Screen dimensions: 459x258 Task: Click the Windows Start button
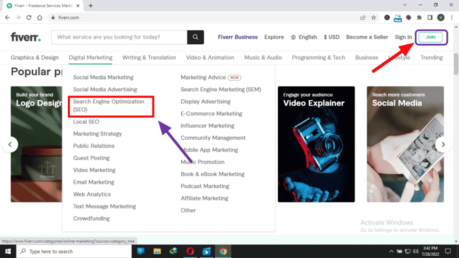[x=8, y=251]
